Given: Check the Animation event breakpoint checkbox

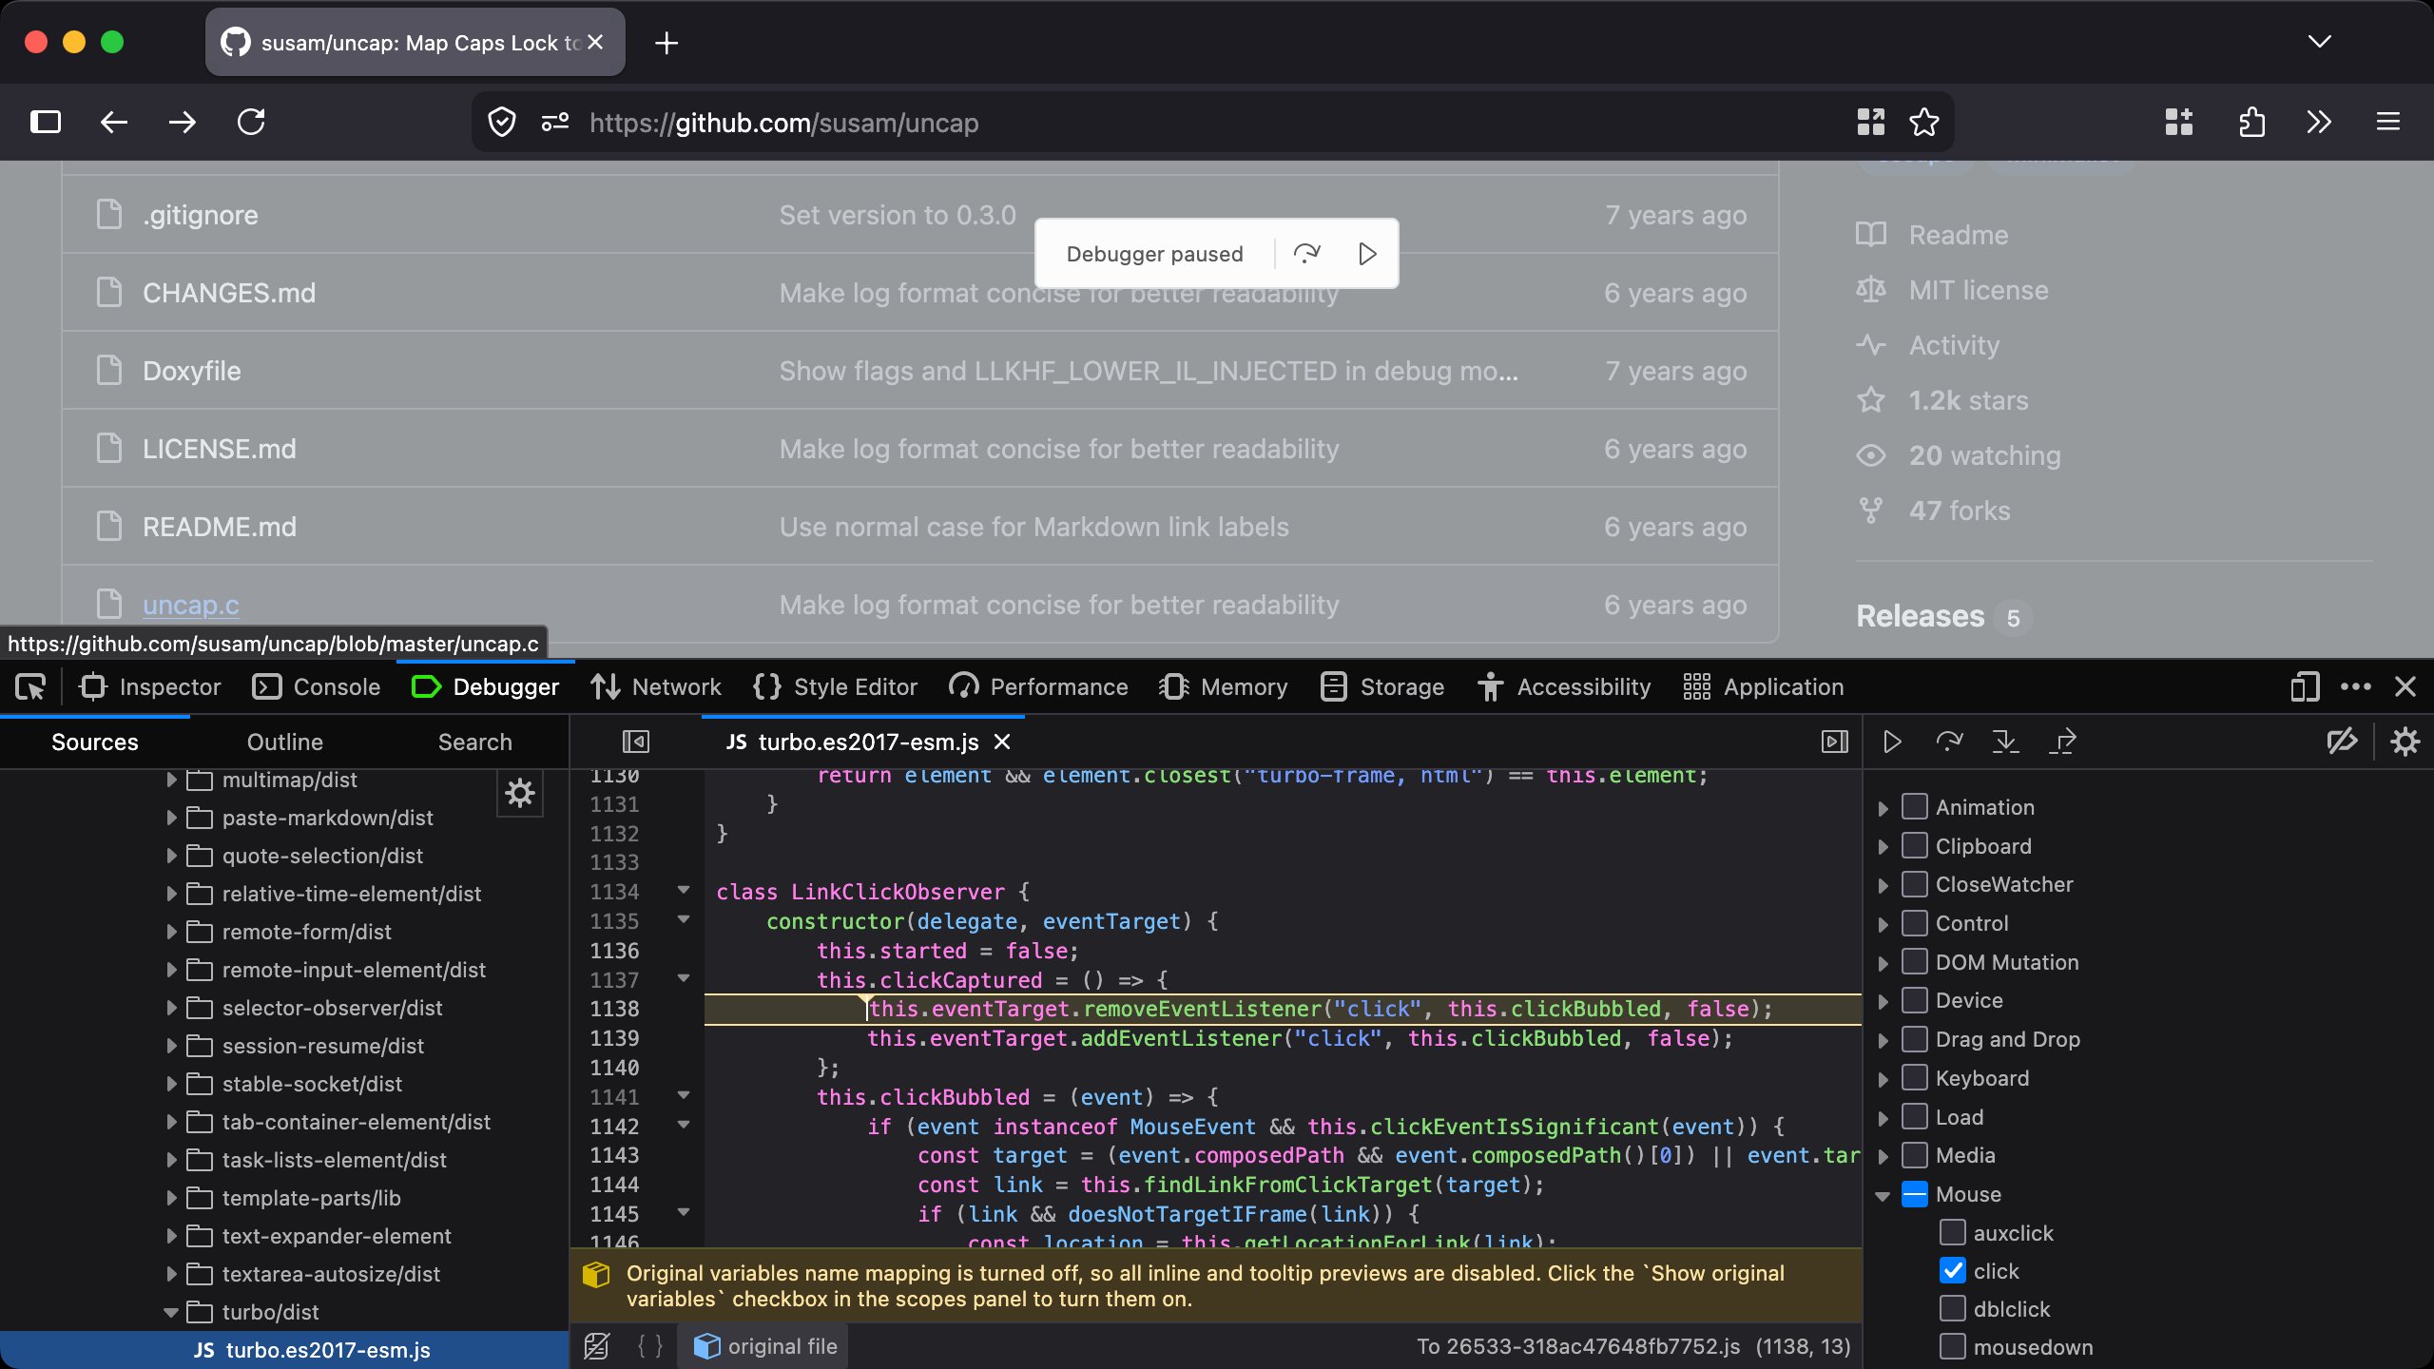Looking at the screenshot, I should (x=1914, y=806).
